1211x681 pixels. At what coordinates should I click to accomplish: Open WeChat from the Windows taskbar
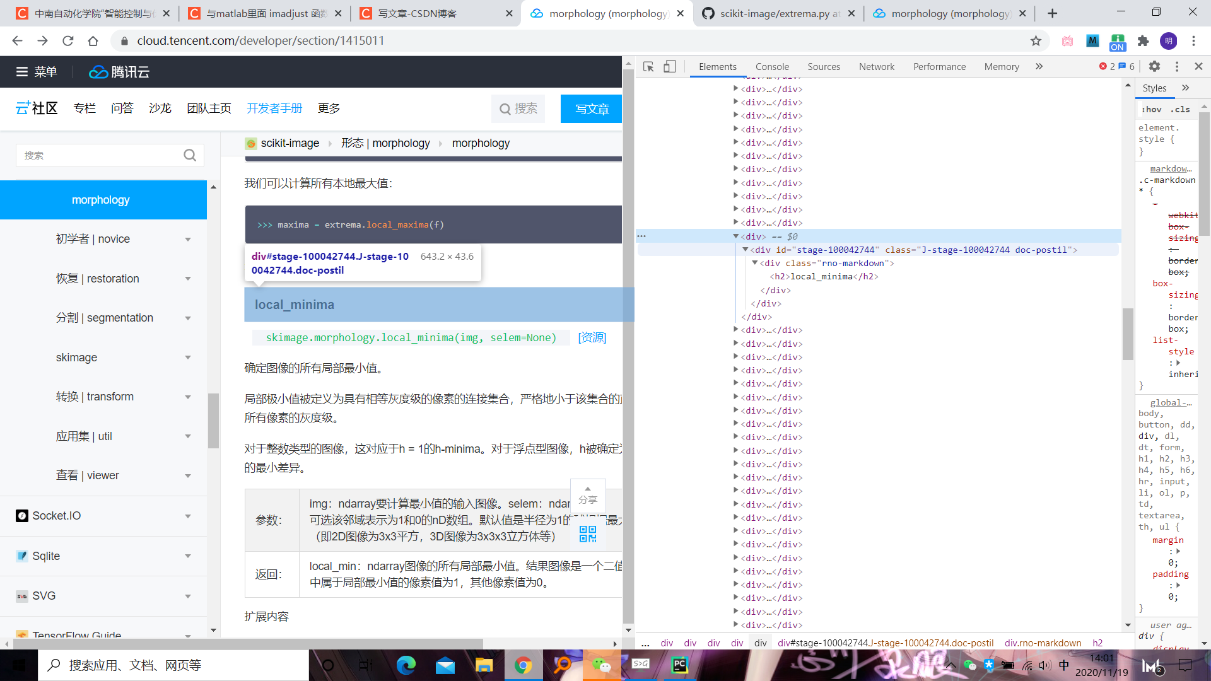click(602, 665)
